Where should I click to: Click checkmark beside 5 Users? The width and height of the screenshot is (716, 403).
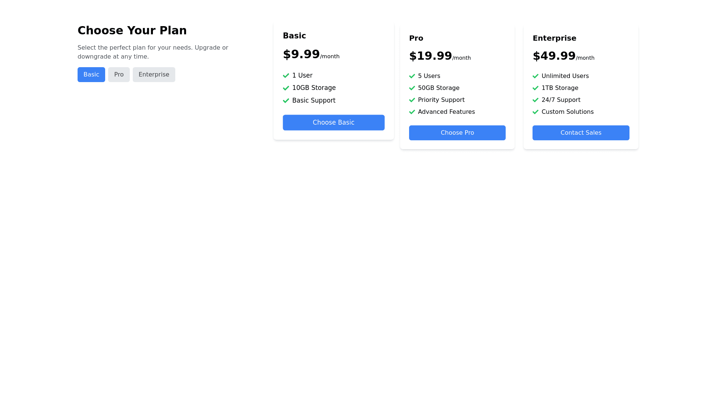point(412,76)
